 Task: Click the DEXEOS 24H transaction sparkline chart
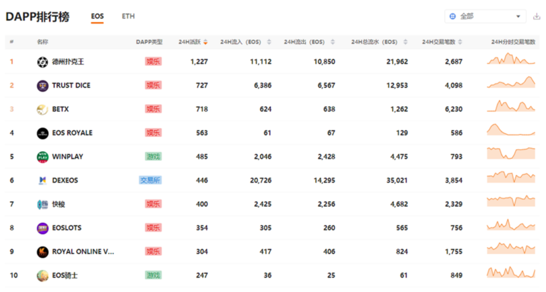(511, 177)
